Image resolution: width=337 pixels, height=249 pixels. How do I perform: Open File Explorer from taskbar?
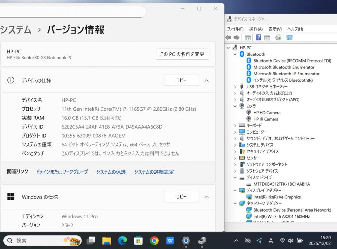click(x=106, y=241)
